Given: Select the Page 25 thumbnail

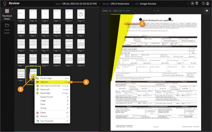Looking at the screenshot, I should (x=33, y=59).
